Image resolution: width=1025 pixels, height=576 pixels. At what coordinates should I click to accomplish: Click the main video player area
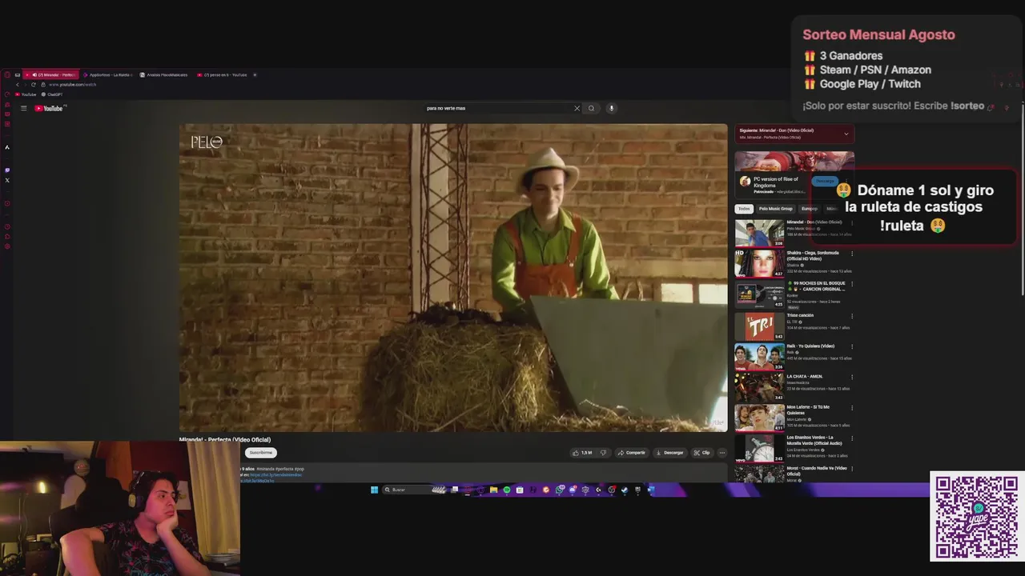(x=453, y=278)
